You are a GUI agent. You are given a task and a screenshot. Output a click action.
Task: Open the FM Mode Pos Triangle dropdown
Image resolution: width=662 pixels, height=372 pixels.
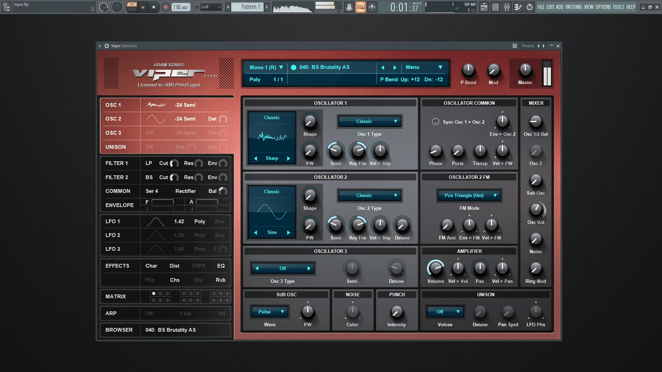point(469,195)
